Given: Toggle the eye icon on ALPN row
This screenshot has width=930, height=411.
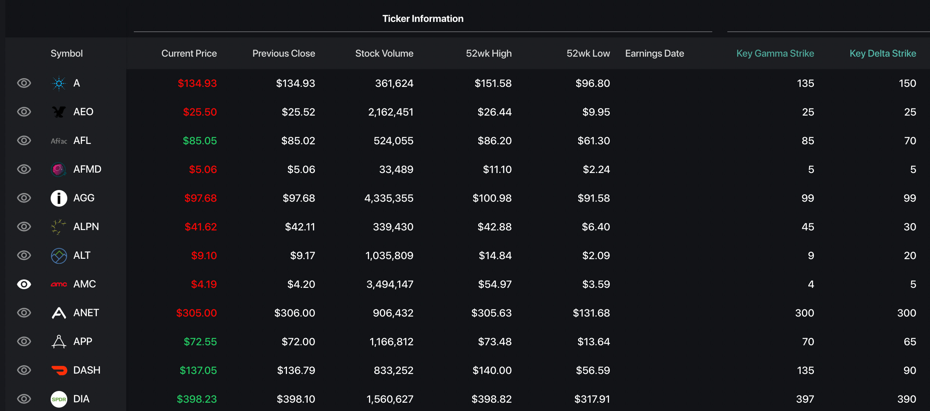Looking at the screenshot, I should tap(24, 227).
